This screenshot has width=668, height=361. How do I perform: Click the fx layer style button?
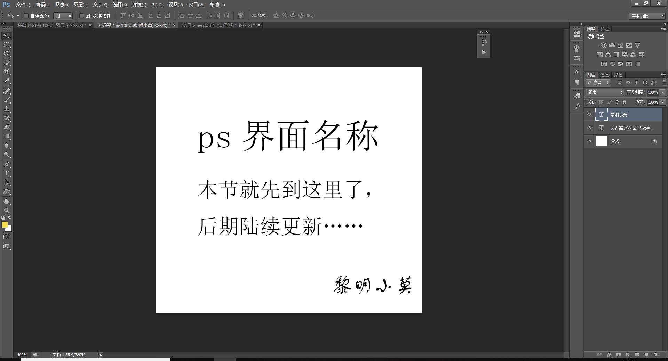tap(609, 355)
